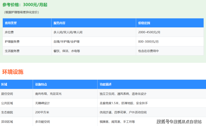Select the 护理服务费 row label
Image resolution: width=206 pixels, height=126 pixels.
12,42
